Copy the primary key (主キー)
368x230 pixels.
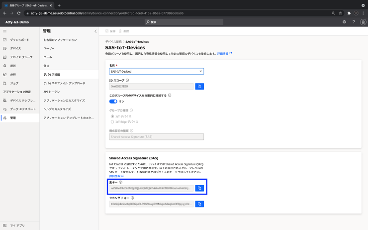click(x=199, y=188)
